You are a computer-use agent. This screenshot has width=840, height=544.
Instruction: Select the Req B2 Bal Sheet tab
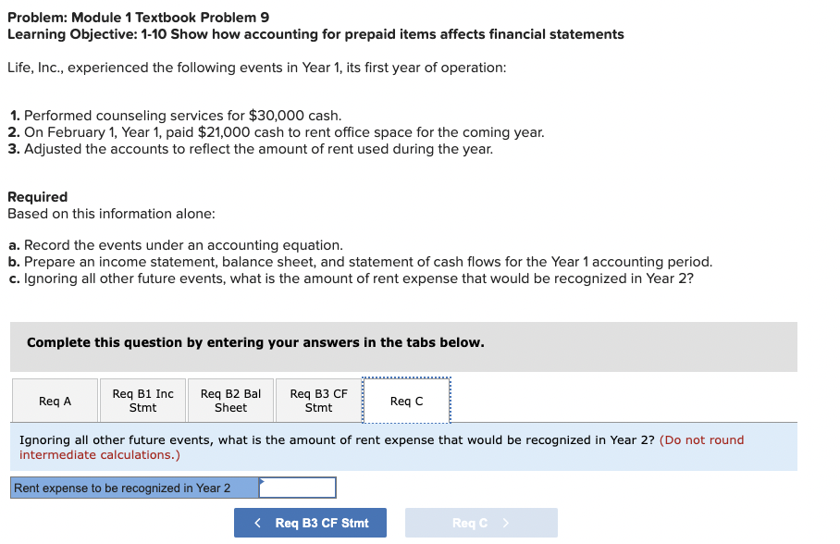tap(229, 400)
